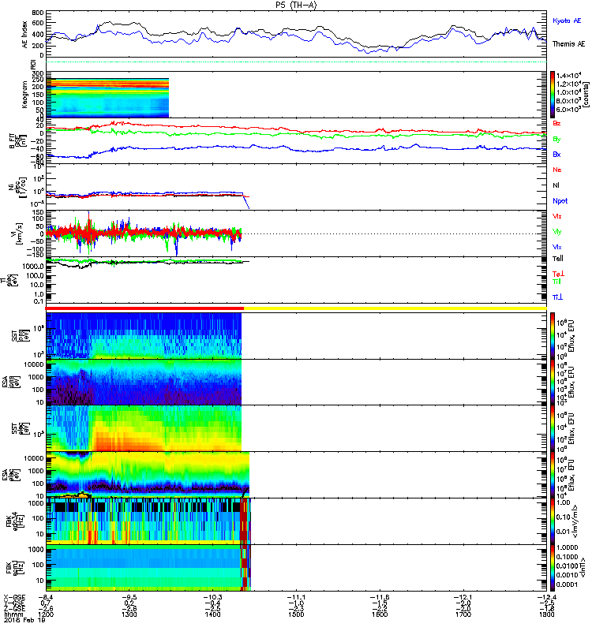Screen dimensions: 592x631
Task: Click the 1800 time axis label
Action: tap(546, 615)
